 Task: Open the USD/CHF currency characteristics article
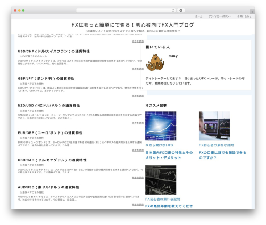point(54,51)
